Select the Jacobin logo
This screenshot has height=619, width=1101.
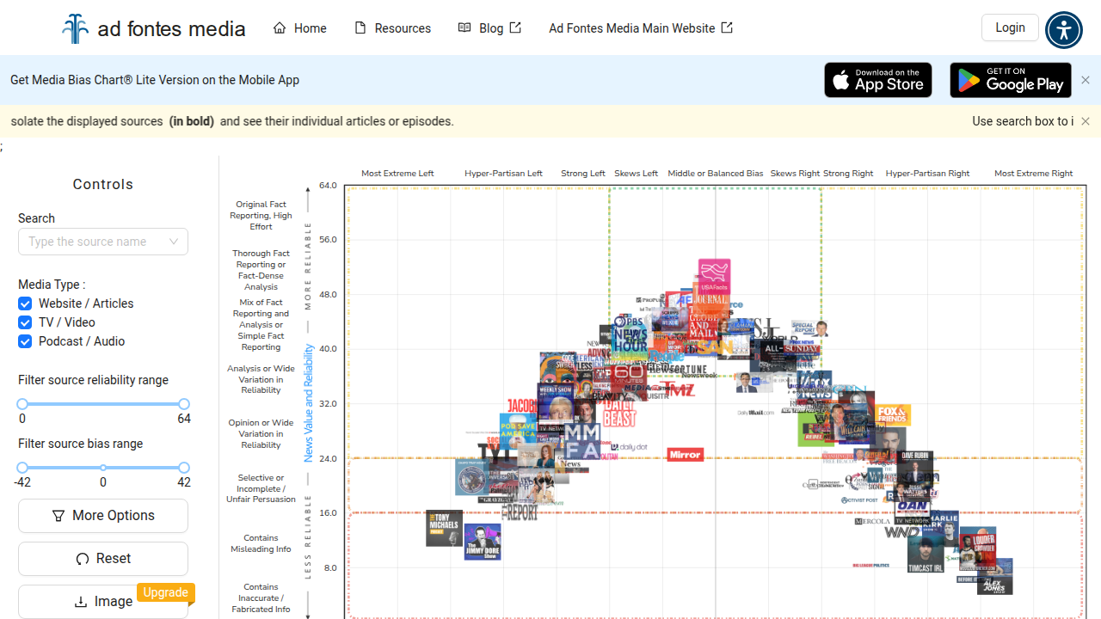click(x=521, y=405)
